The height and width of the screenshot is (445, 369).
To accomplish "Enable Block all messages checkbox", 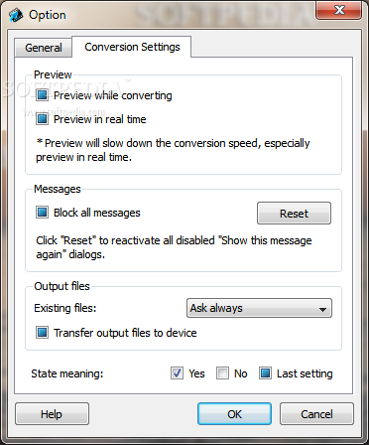I will click(42, 213).
